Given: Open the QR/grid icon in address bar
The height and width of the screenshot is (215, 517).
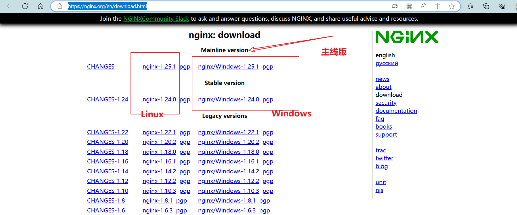Looking at the screenshot, I should point(409,6).
